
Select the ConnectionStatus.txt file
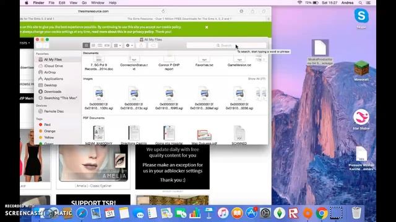coord(134,63)
